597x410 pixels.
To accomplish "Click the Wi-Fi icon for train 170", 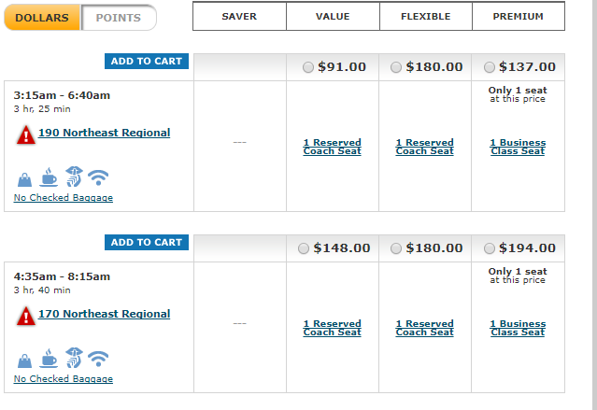I will (x=98, y=359).
